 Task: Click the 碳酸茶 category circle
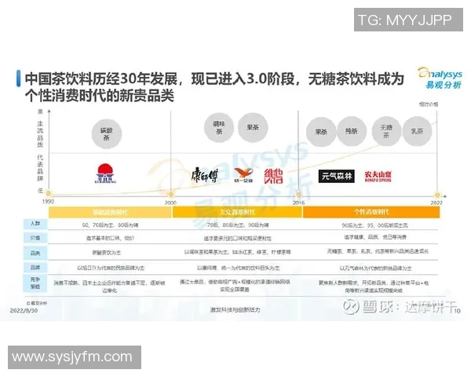pyautogui.click(x=106, y=134)
